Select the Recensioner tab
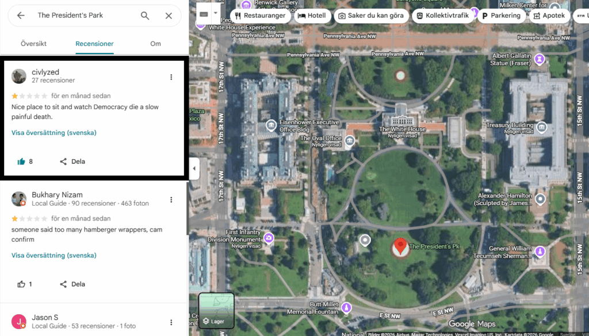 [94, 44]
